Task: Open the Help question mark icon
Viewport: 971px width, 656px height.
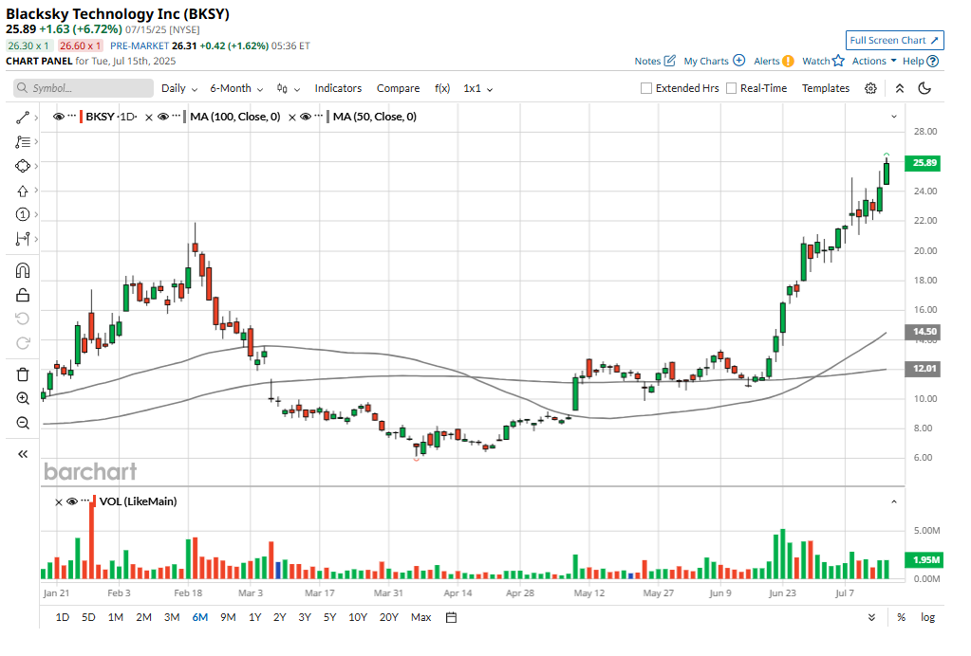Action: (x=933, y=62)
